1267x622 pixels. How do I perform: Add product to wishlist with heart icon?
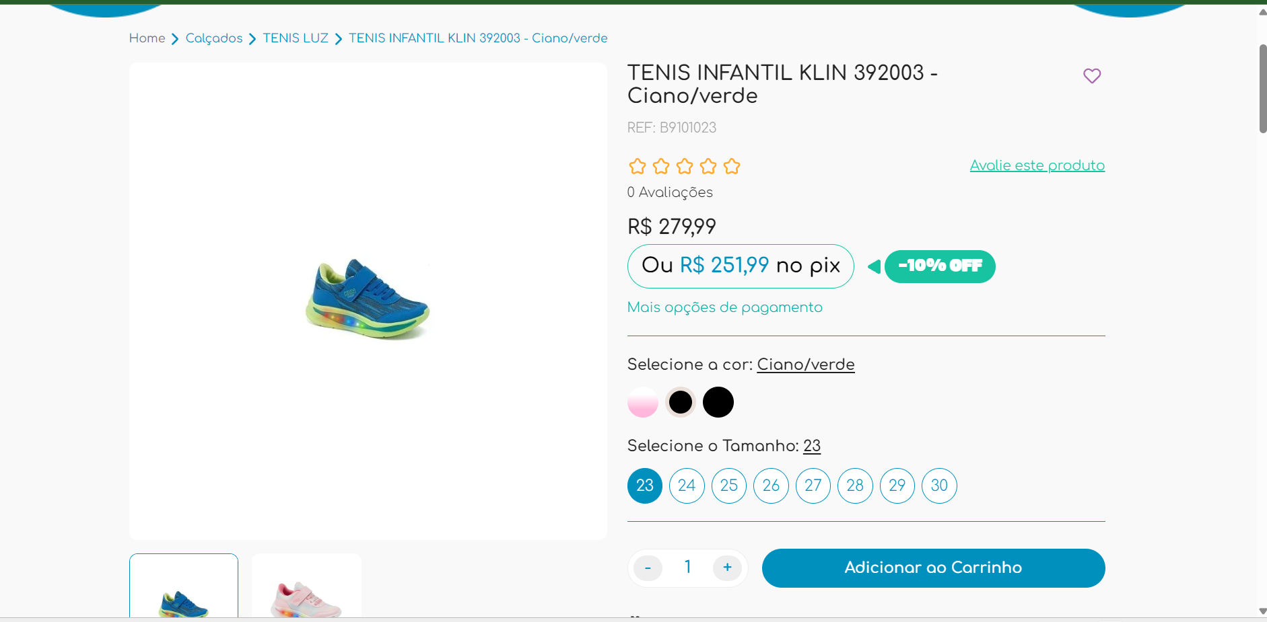coord(1091,76)
